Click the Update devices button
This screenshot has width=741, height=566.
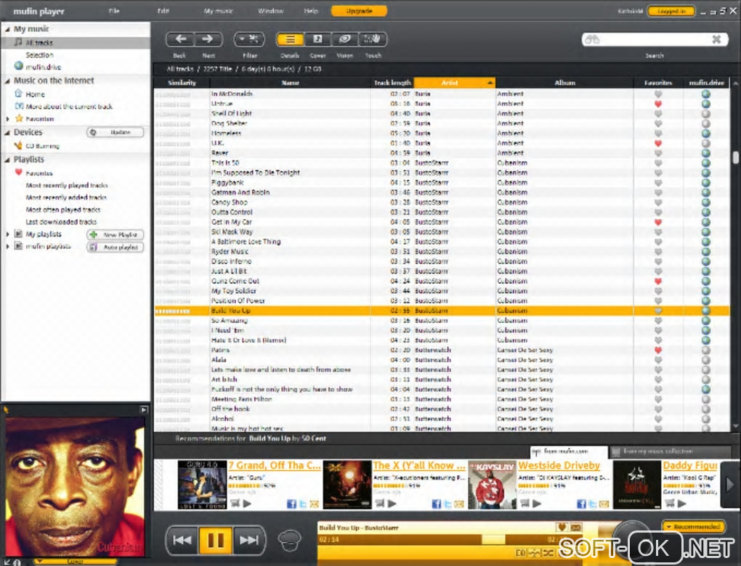click(116, 133)
